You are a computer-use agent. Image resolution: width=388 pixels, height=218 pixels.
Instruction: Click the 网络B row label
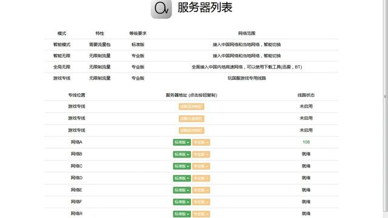(x=76, y=154)
